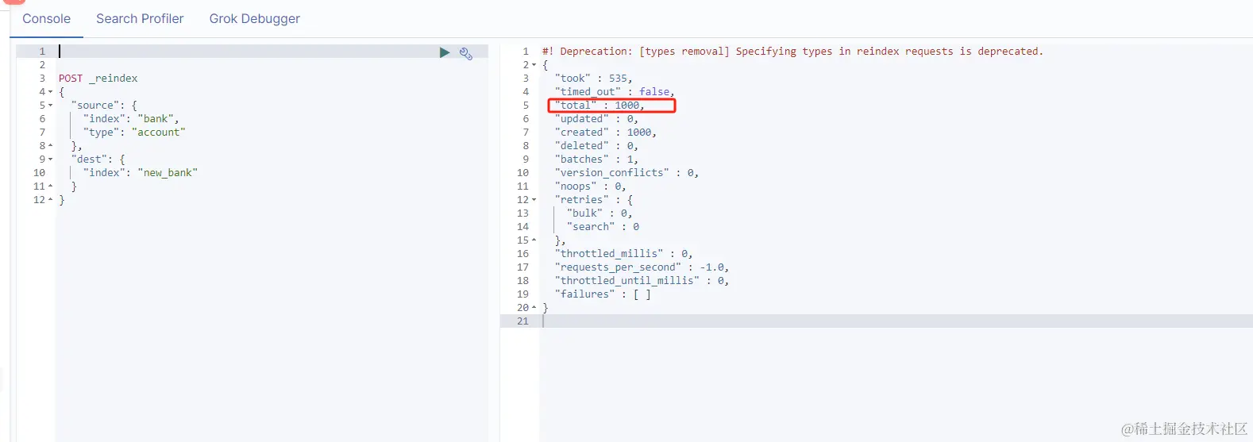The image size is (1253, 442).
Task: Collapse the "retries" block in response
Action: point(534,200)
